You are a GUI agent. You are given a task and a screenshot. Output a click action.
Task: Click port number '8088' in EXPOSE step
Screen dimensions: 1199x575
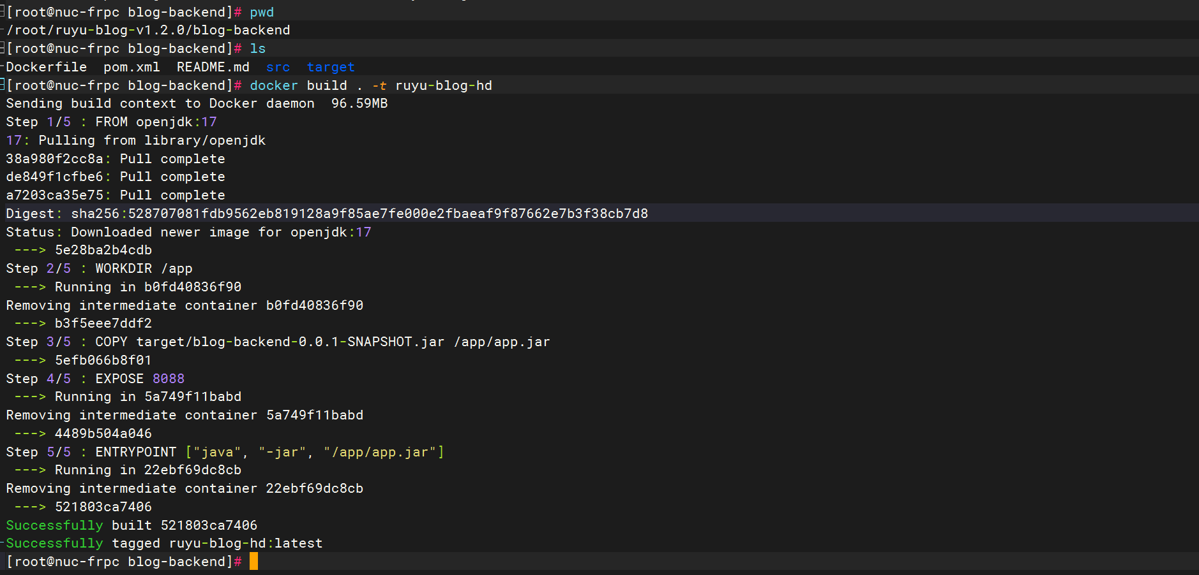point(169,379)
